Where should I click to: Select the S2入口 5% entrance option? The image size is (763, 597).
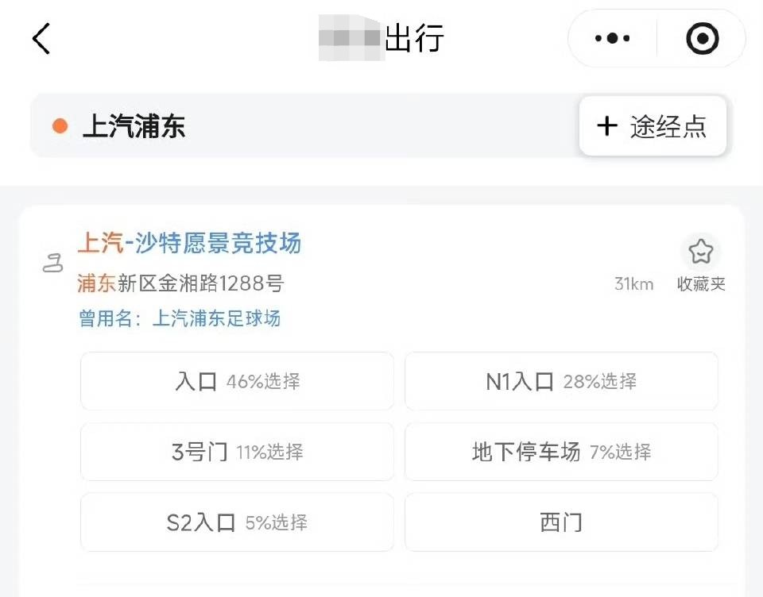[237, 522]
